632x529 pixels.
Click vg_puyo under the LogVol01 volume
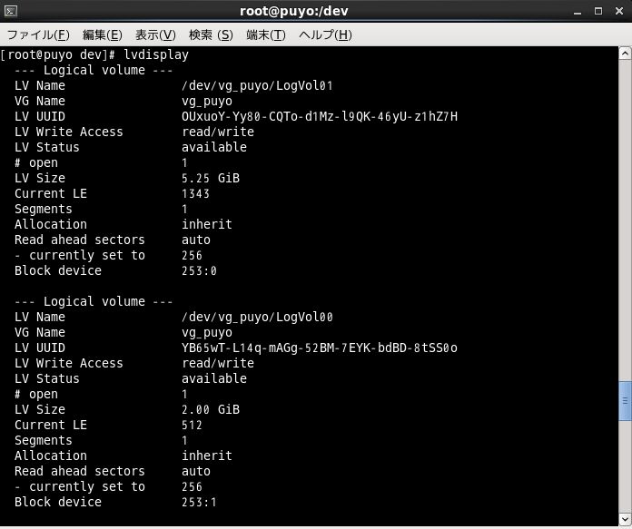click(207, 101)
